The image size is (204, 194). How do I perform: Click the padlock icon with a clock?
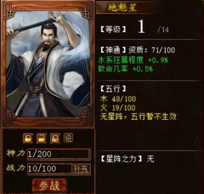(55, 138)
